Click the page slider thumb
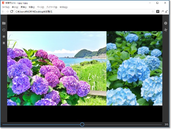Viewport: 171px width, 129px height. click(82, 124)
